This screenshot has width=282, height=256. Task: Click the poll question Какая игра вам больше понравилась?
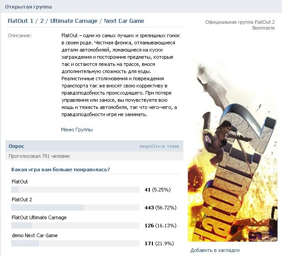61,169
